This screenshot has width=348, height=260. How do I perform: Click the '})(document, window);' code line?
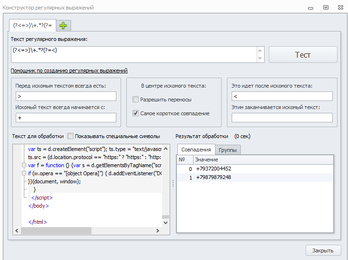tap(54, 181)
